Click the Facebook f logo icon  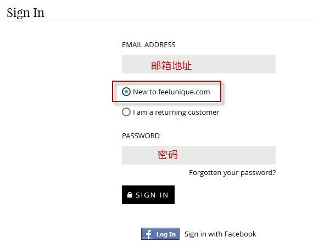[147, 234]
